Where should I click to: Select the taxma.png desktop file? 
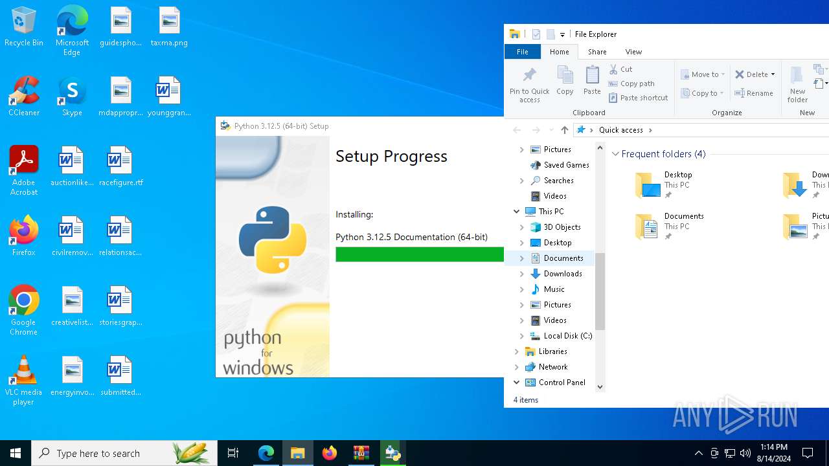click(169, 27)
